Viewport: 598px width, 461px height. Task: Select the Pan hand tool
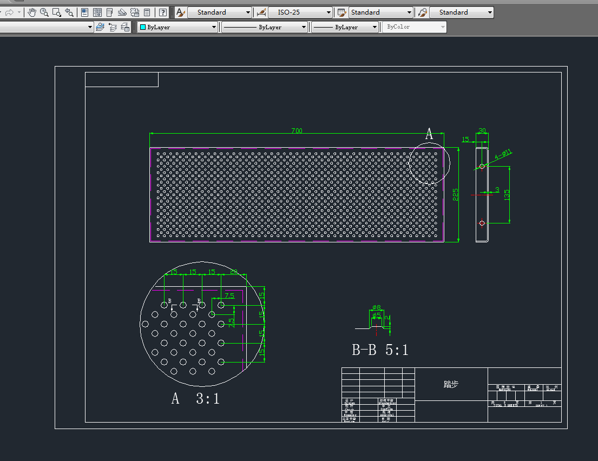pos(32,12)
